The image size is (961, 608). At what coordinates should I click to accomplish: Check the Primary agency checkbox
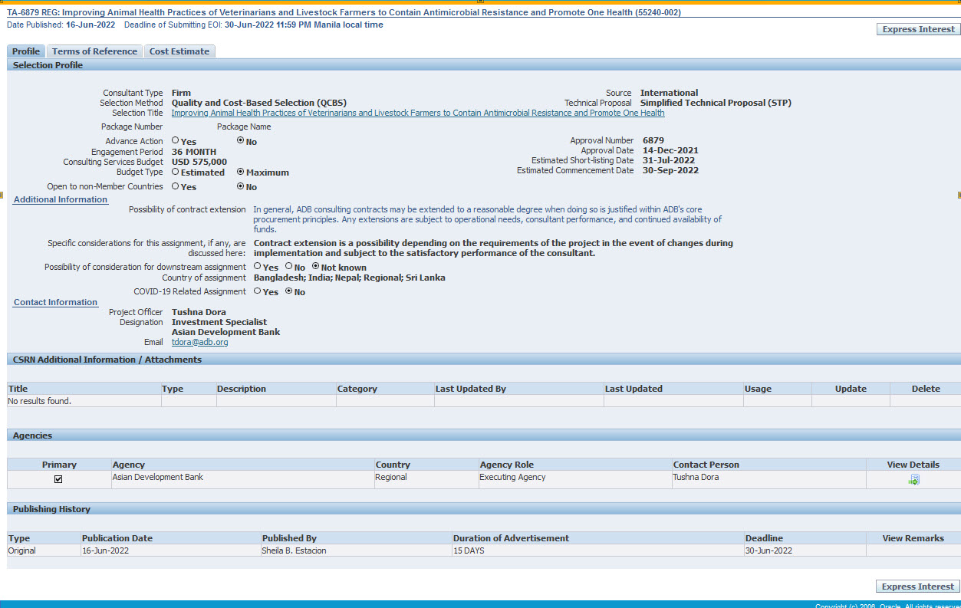click(58, 479)
